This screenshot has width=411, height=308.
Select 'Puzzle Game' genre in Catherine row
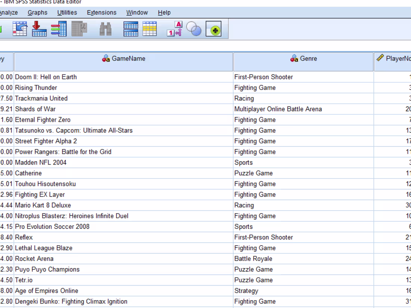pos(303,173)
